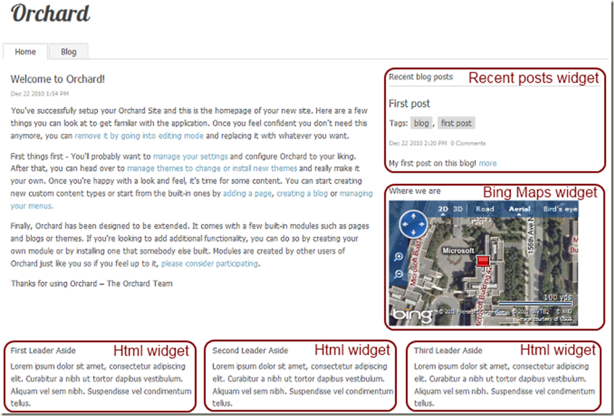
Task: Open the 'manage your settings' link
Action: point(190,156)
